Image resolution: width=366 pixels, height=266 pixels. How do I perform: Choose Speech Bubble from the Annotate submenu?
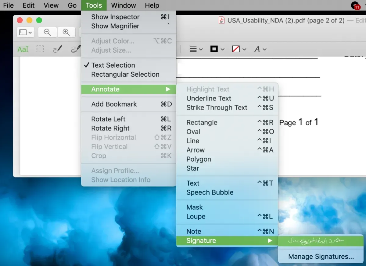click(x=210, y=192)
